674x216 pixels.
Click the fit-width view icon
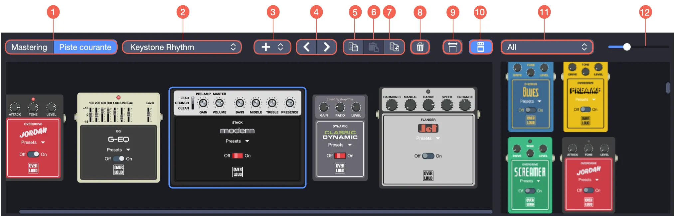coord(452,47)
